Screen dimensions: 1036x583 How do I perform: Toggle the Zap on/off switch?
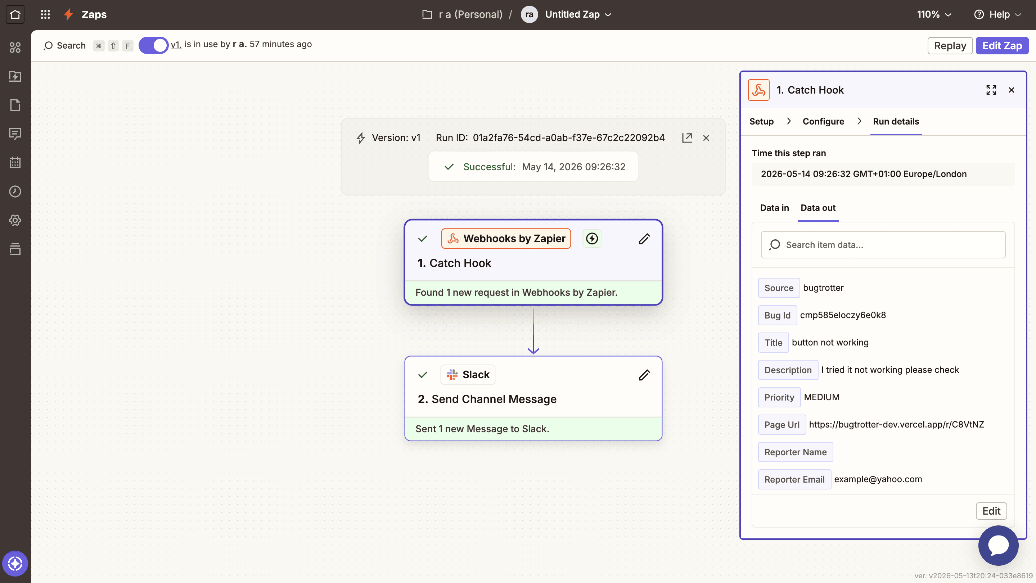click(153, 45)
